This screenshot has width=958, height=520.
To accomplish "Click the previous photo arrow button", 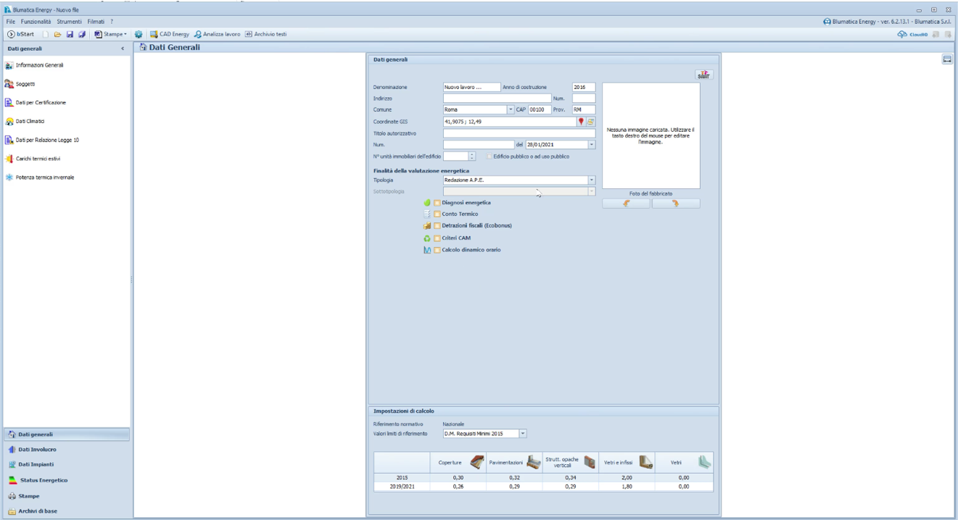I will coord(627,204).
